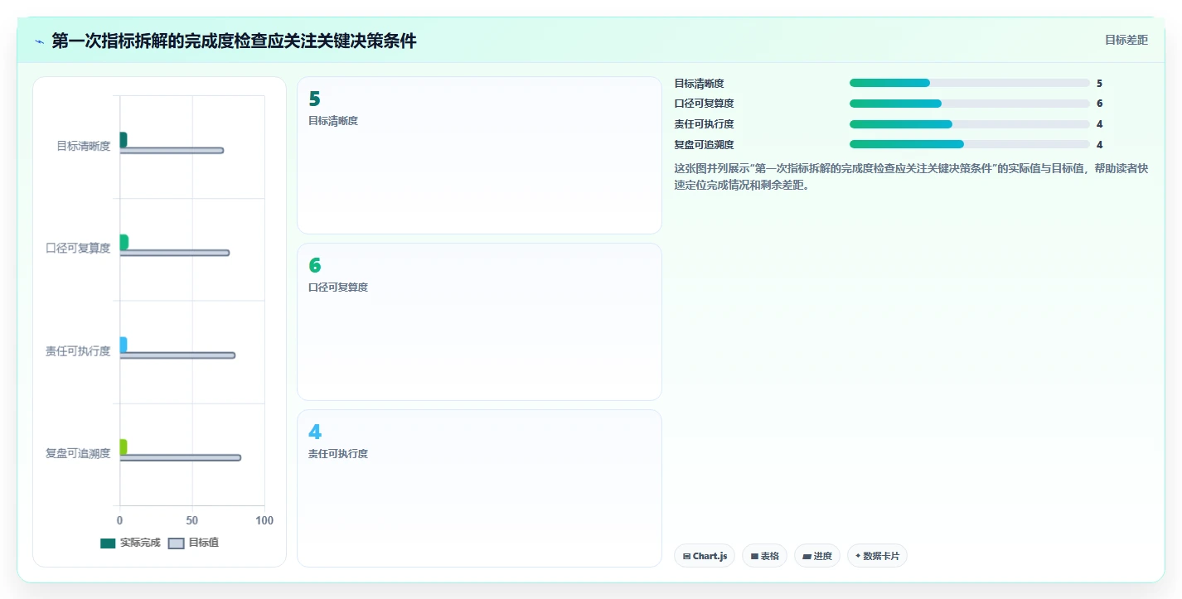
Task: Click the Chart.js tag chip
Action: click(x=705, y=556)
